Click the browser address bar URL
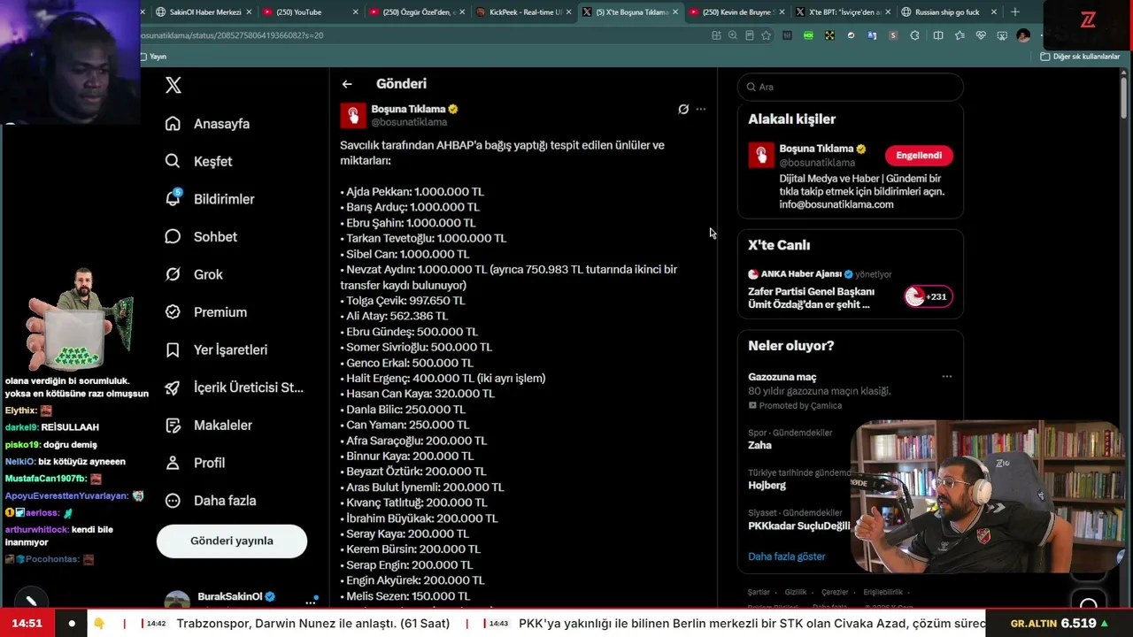Viewport: 1133px width, 637px height. click(x=233, y=35)
